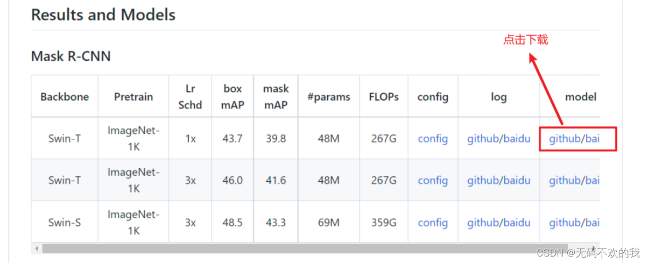
Task: Click baidu log link for Swin-T 1x
Action: tap(517, 138)
